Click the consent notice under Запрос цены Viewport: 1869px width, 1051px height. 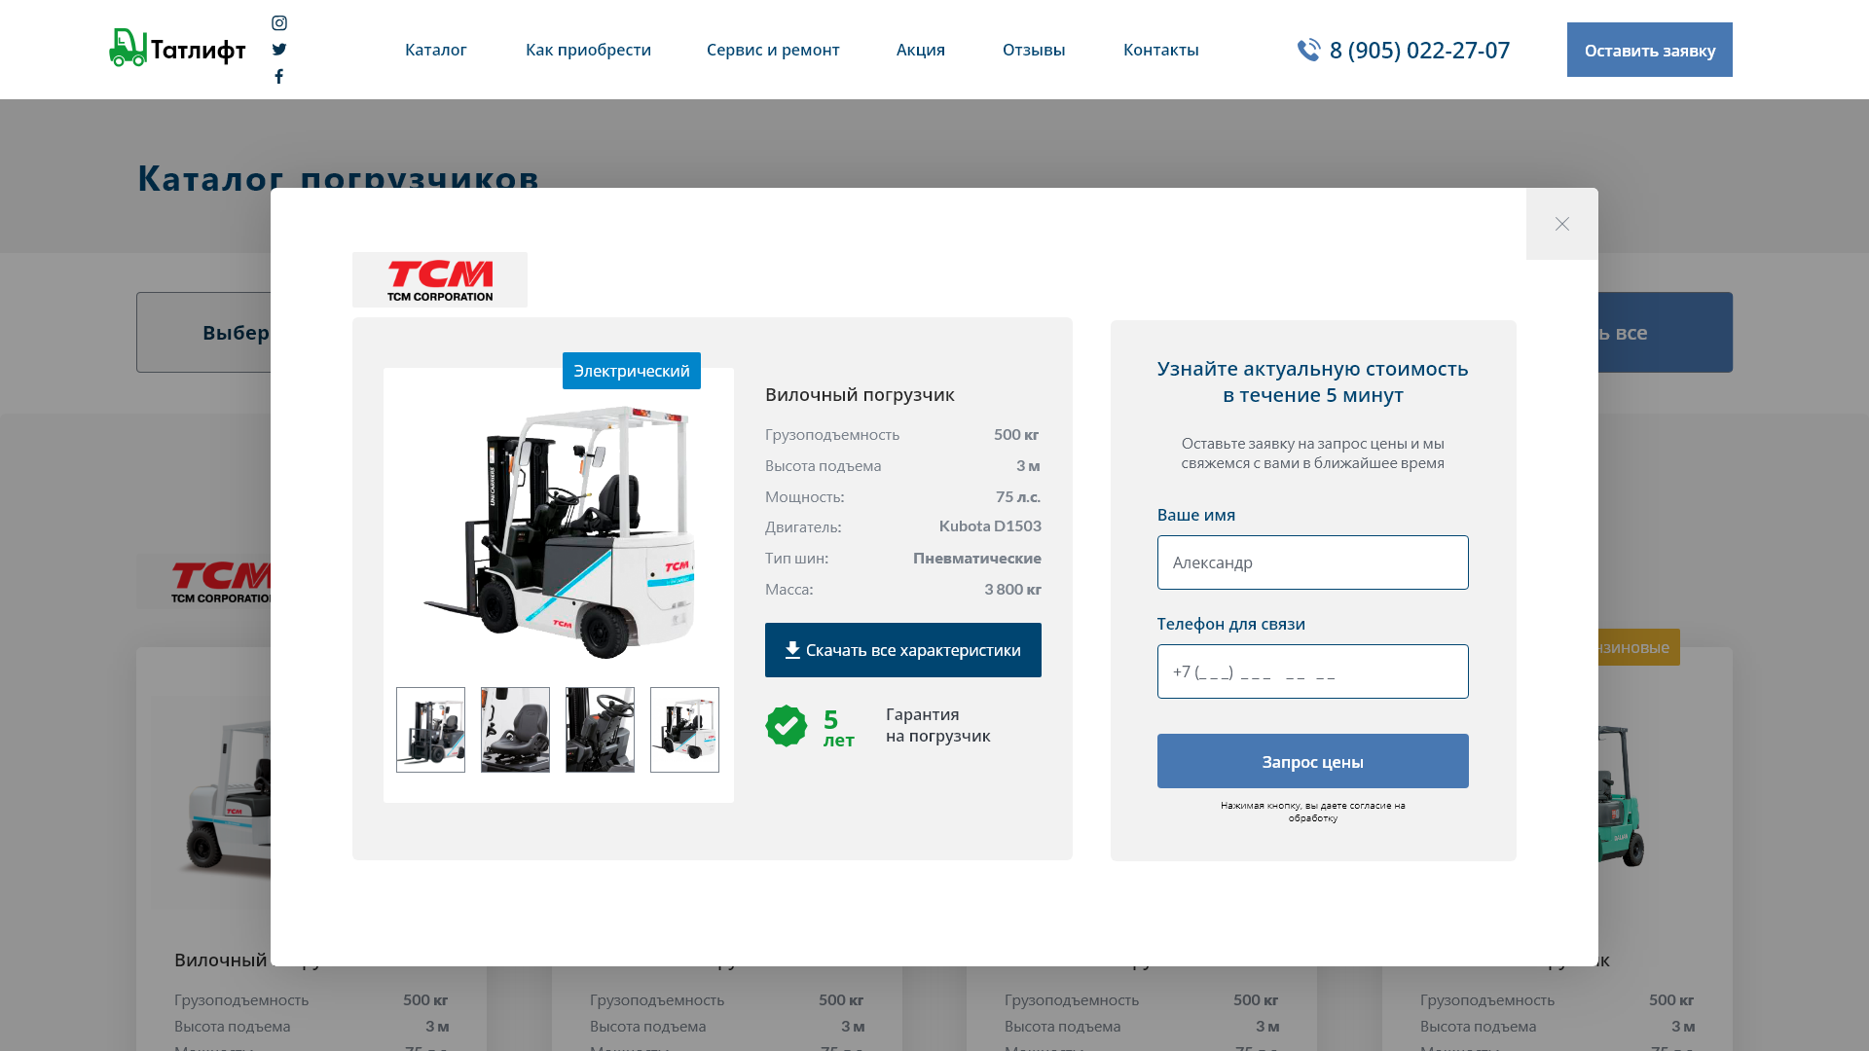coord(1313,812)
